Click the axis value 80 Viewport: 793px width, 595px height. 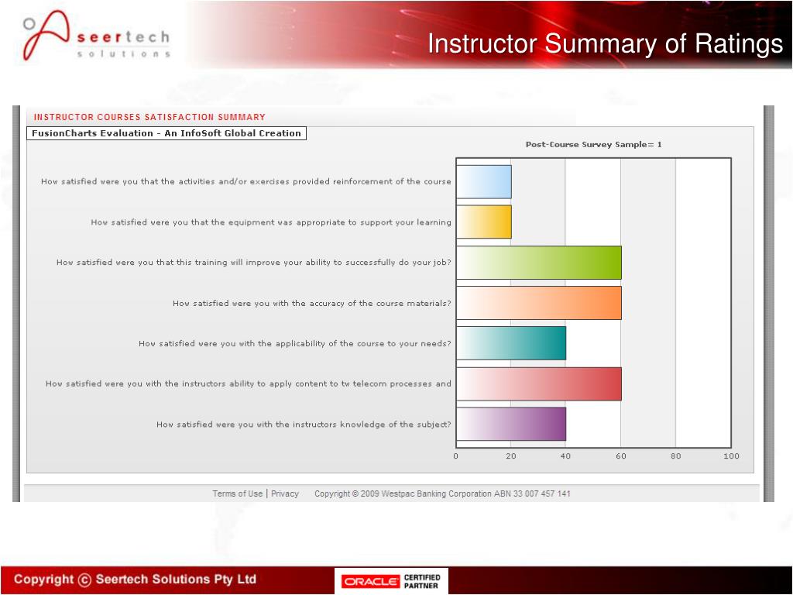[x=675, y=456]
